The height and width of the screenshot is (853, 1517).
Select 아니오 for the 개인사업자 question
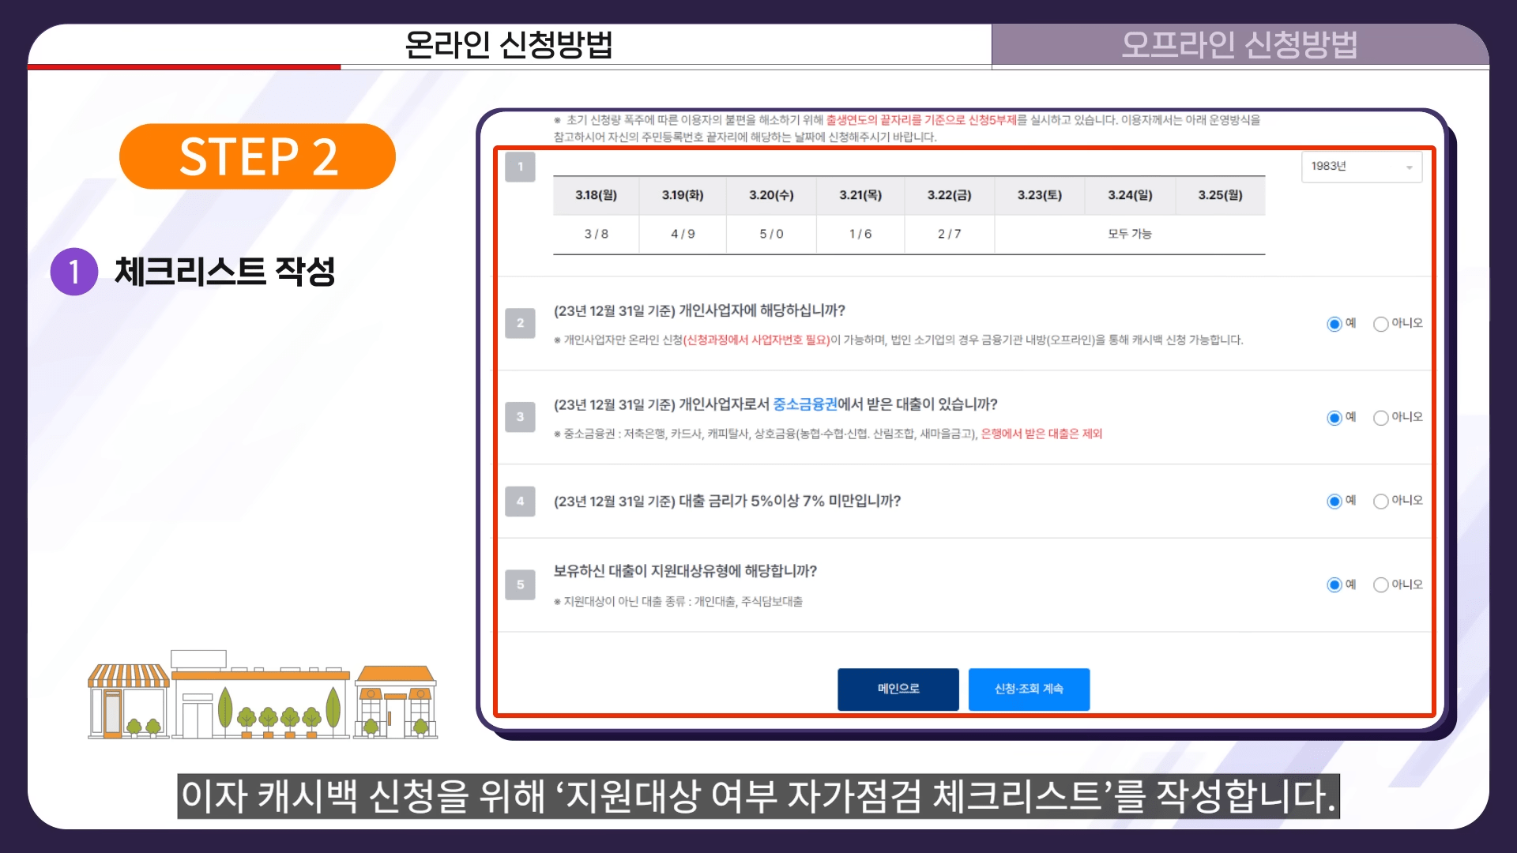coord(1380,324)
